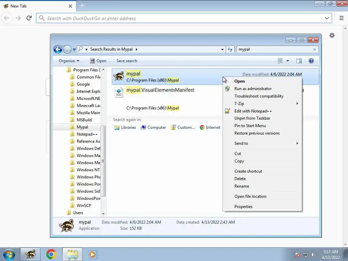The height and width of the screenshot is (261, 348).
Task: Expand the Send to submenu
Action: [x=263, y=143]
